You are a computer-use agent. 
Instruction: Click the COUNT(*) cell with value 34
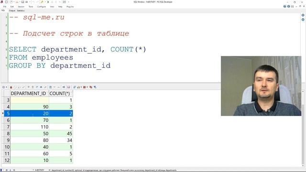point(61,140)
